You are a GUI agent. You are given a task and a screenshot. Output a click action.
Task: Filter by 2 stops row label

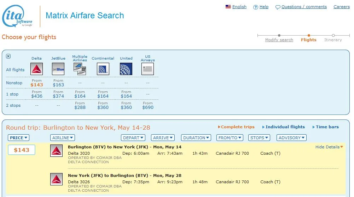tap(13, 105)
